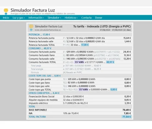
Task: Click the small lightbulb icon in the invoice header
Action: coord(31,28)
